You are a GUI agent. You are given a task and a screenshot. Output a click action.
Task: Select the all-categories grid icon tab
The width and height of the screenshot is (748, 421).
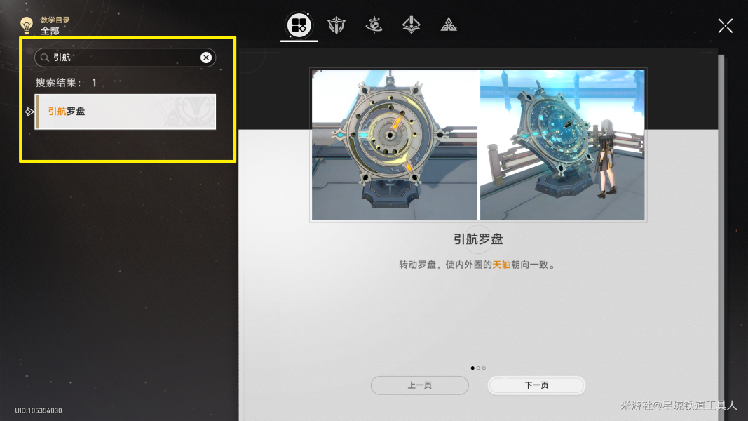pos(299,25)
